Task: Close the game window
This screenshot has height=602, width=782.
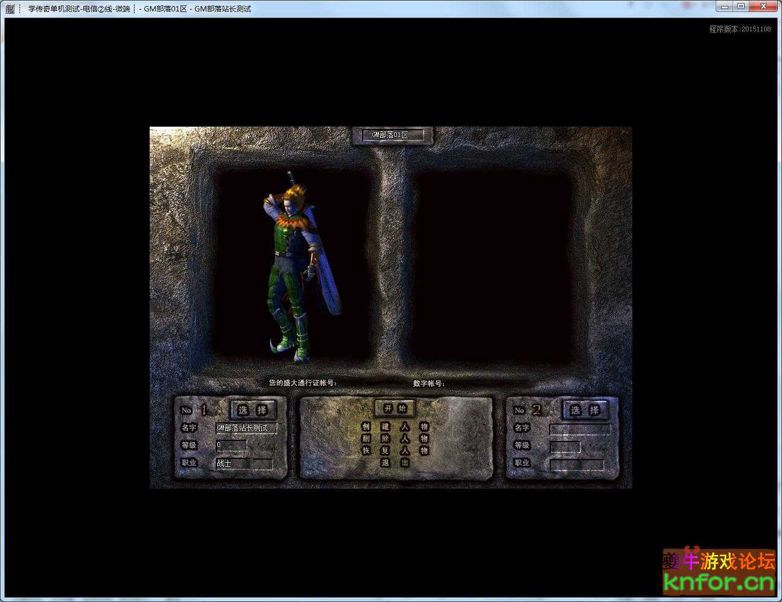Action: 763,6
